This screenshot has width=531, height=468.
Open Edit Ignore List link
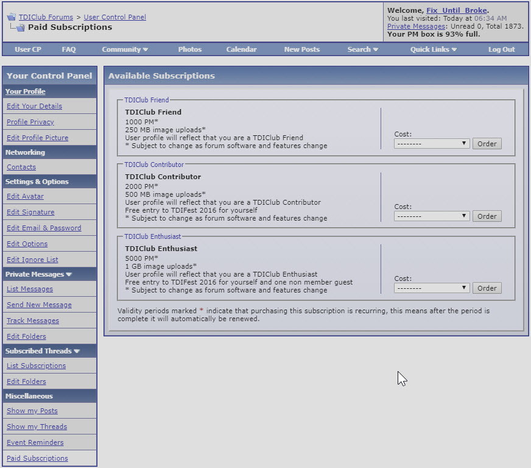(32, 260)
